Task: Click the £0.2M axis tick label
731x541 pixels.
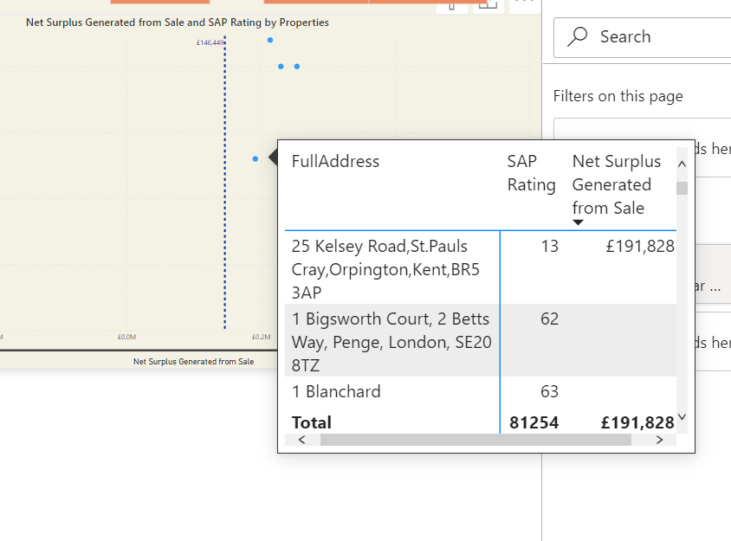Action: 261,337
